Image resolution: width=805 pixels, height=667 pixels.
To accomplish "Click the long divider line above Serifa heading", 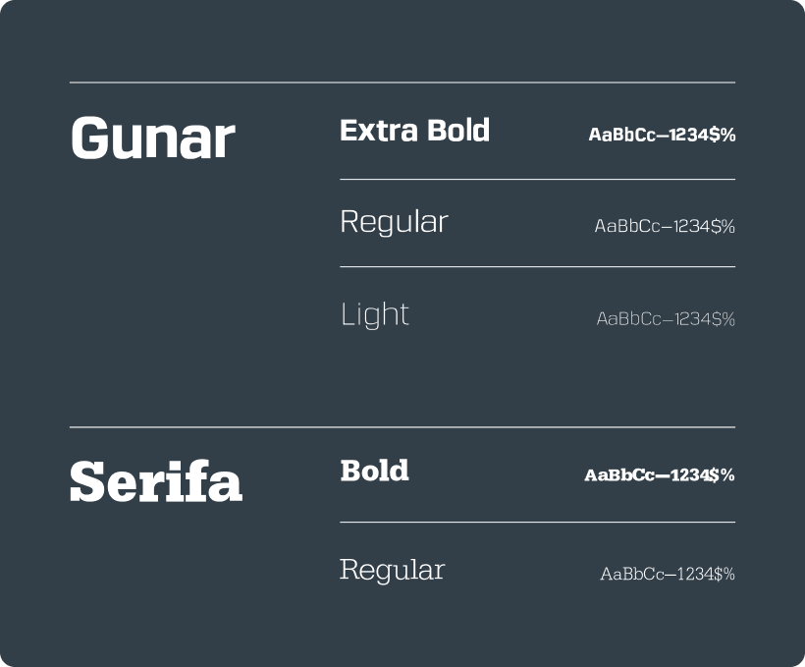I will tap(402, 427).
